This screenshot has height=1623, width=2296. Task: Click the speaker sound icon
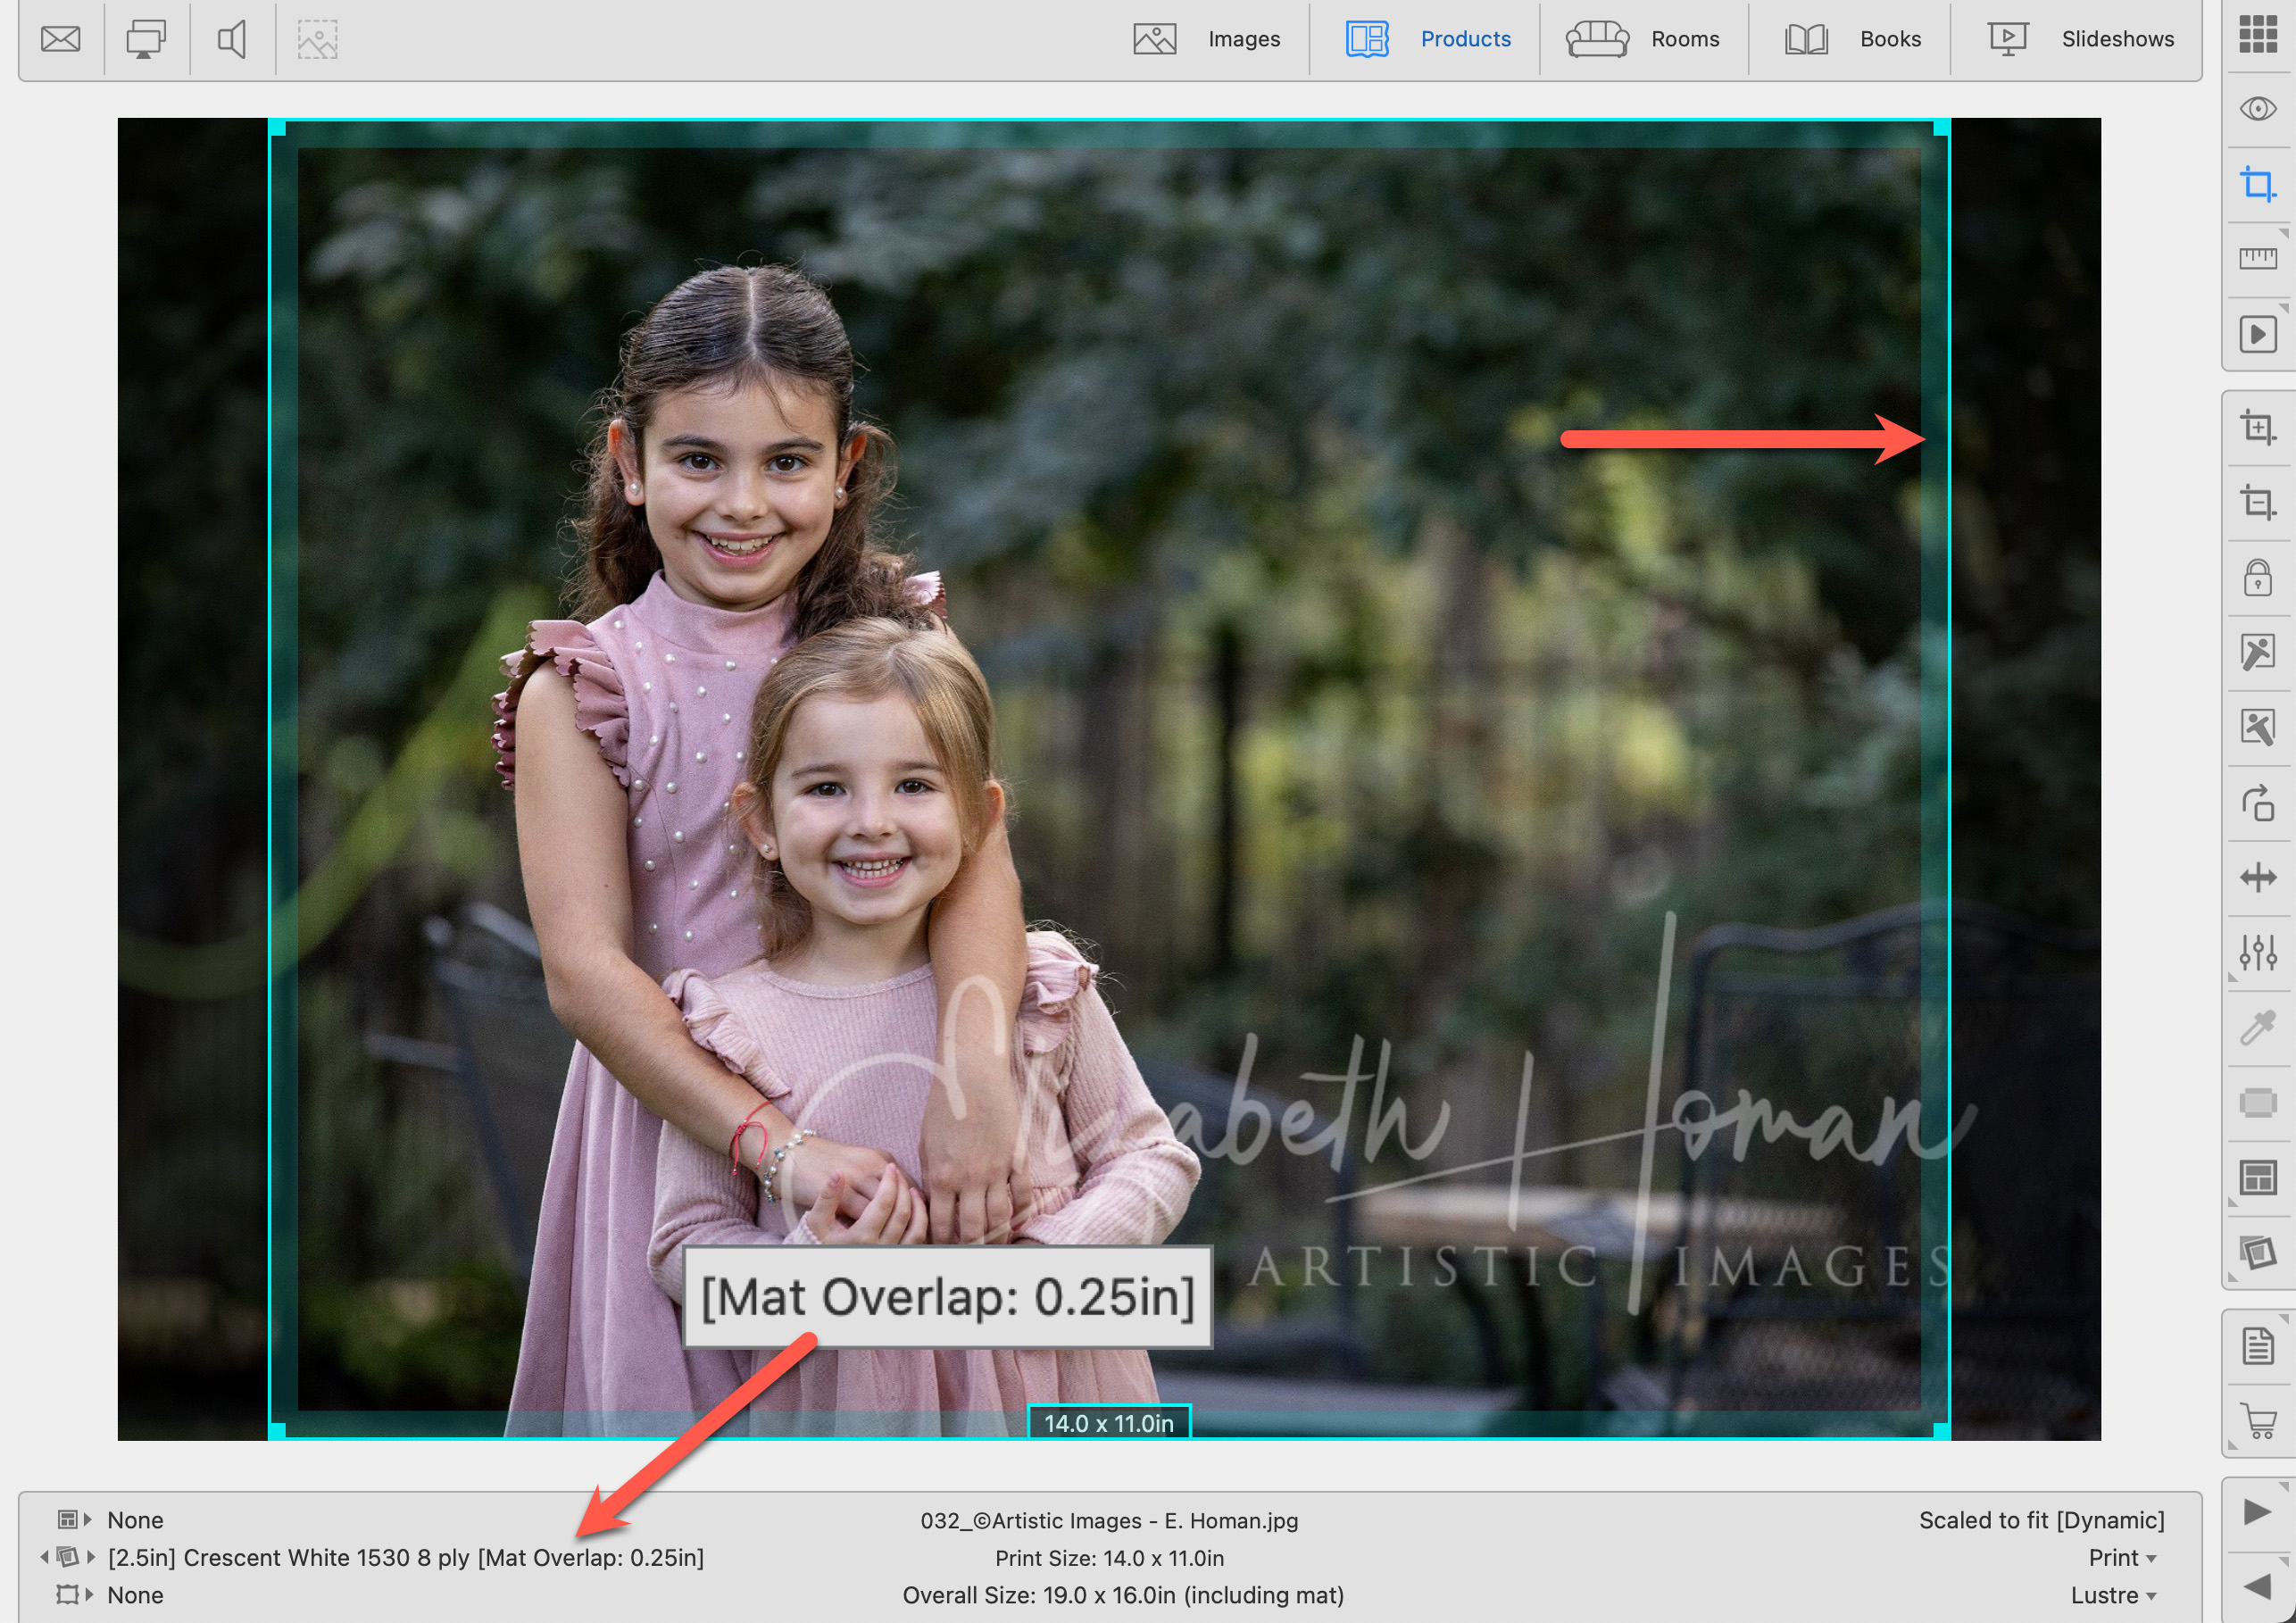(x=232, y=39)
